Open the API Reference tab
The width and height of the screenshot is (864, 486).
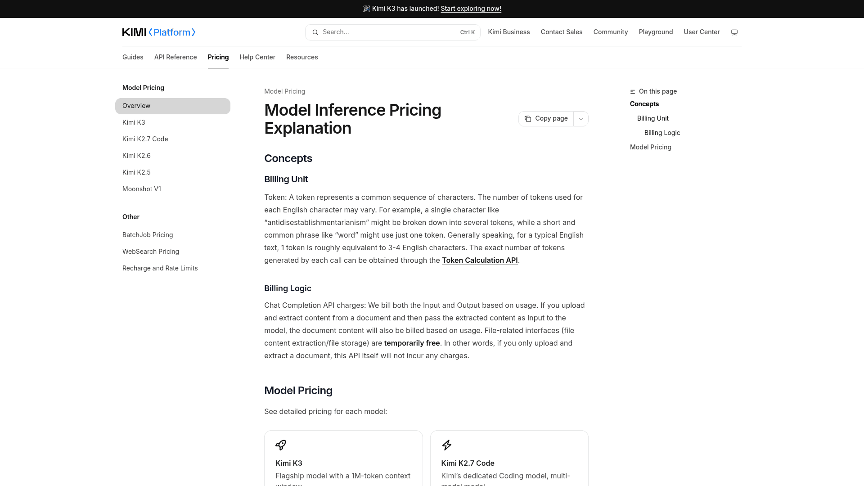175,57
